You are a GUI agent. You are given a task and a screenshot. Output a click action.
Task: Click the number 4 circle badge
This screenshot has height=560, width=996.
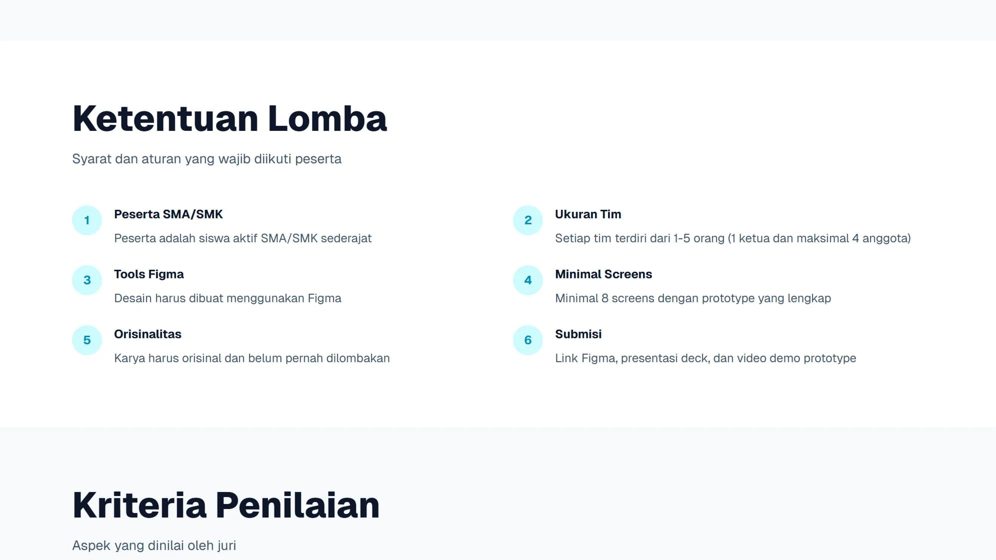pos(528,280)
